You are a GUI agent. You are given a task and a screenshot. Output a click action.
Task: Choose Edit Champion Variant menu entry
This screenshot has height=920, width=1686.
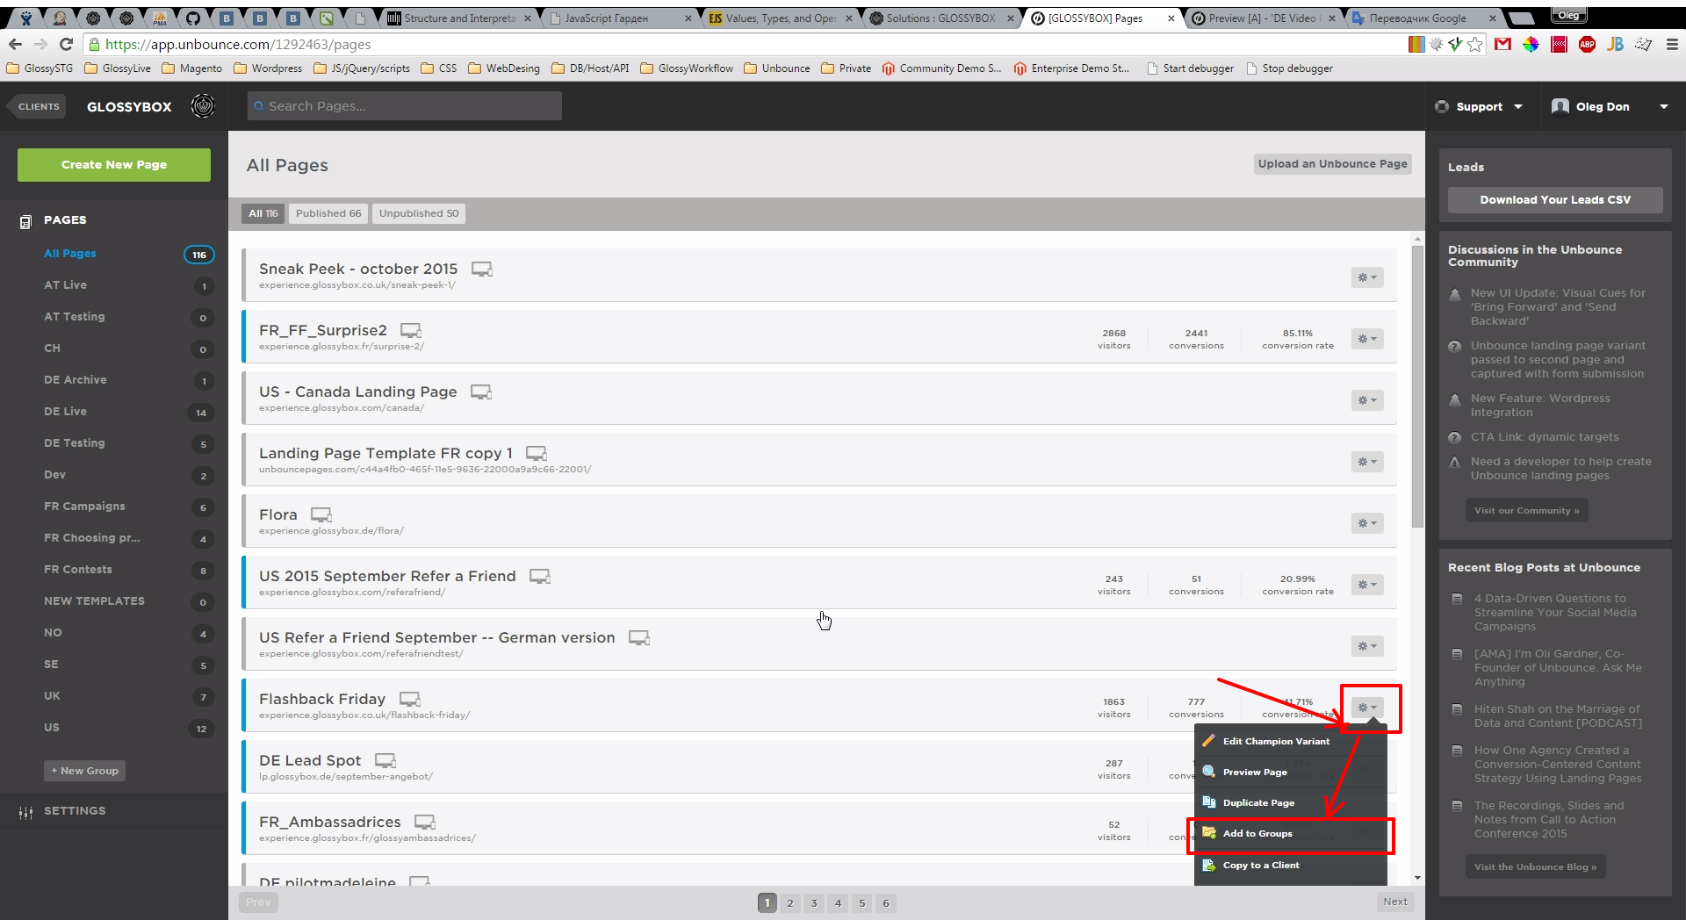coord(1291,741)
